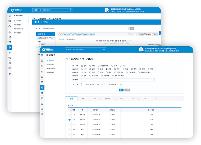The height and width of the screenshot is (145, 201).
Task: Click the ITN logo in the front window
Action: tap(48, 50)
